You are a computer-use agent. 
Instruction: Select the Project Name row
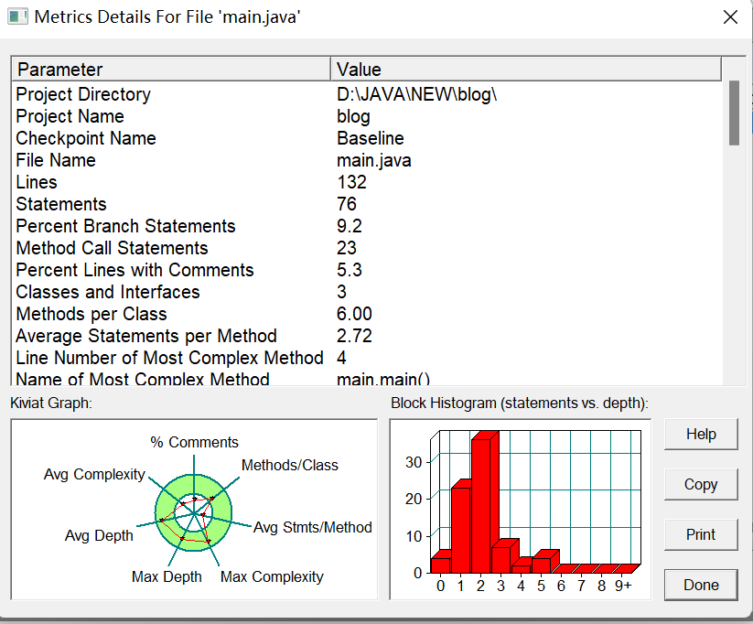[367, 116]
